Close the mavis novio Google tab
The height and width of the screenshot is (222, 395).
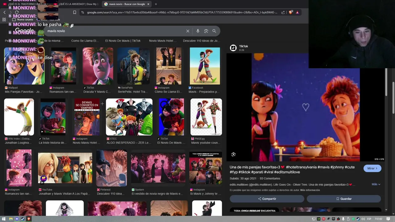tap(148, 4)
